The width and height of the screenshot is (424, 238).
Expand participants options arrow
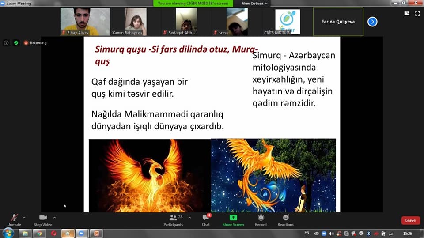click(189, 217)
